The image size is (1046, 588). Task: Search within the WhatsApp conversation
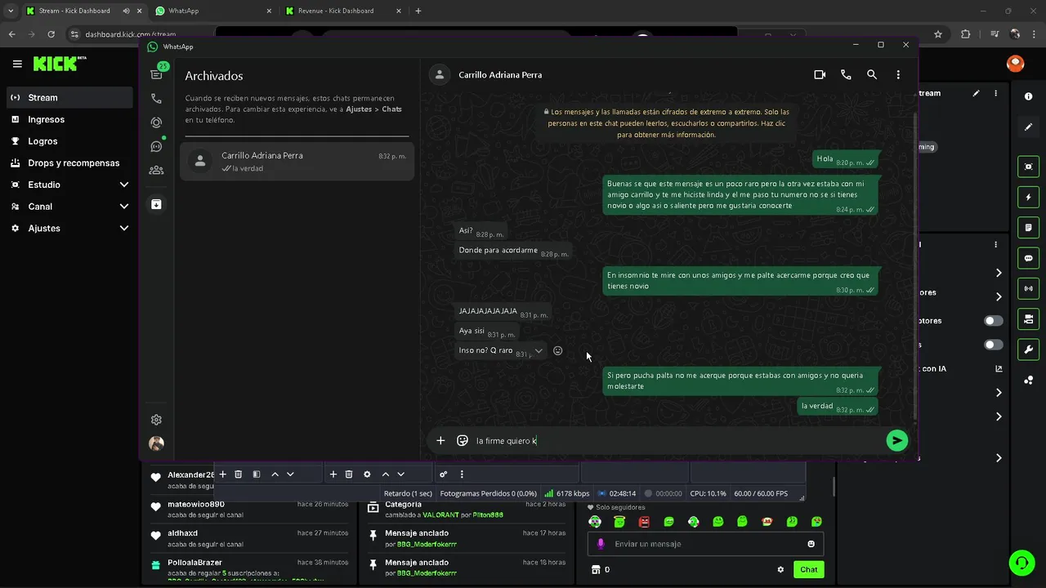tap(872, 74)
